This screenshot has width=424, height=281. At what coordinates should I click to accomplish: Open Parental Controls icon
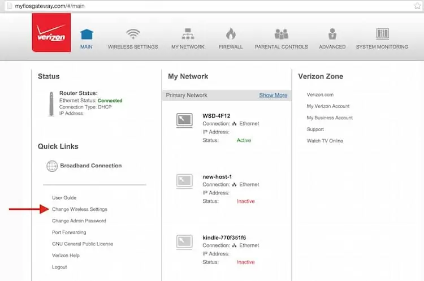tap(281, 34)
